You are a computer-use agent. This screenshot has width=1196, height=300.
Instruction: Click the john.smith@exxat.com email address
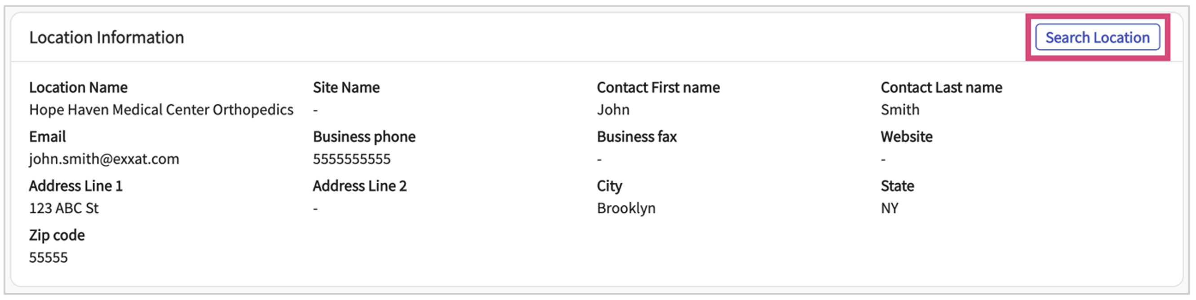104,159
